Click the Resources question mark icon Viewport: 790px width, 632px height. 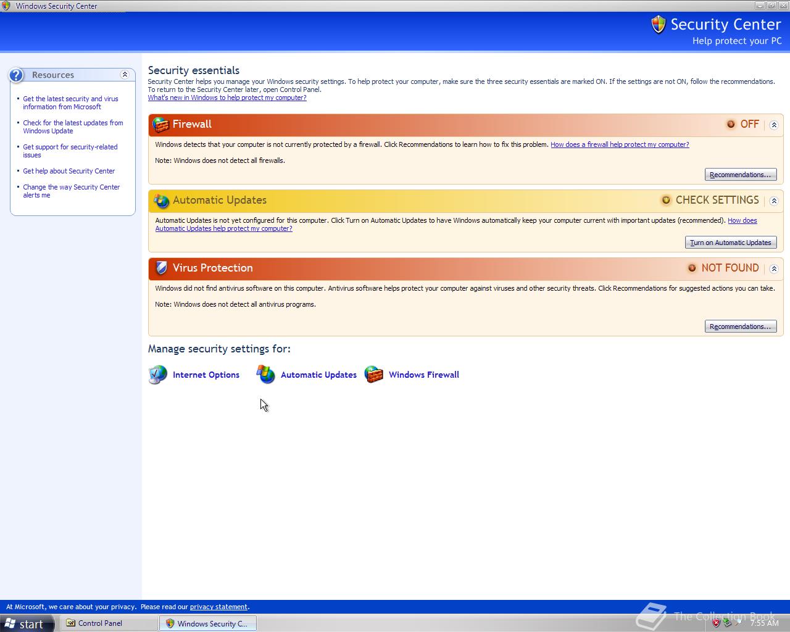click(16, 75)
